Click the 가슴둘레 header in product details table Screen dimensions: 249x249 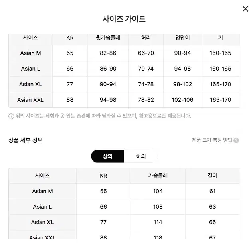tap(158, 176)
